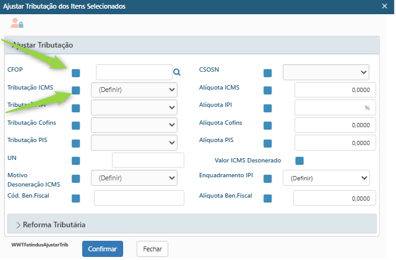The height and width of the screenshot is (260, 396).
Task: Close the Ajustar Tributação dialog
Action: [385, 6]
